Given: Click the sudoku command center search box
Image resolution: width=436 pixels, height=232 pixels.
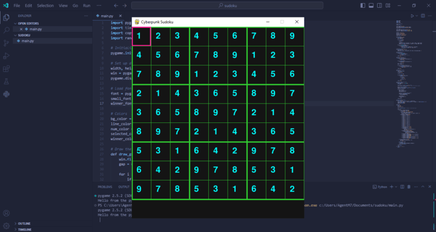Looking at the screenshot, I should click(227, 5).
